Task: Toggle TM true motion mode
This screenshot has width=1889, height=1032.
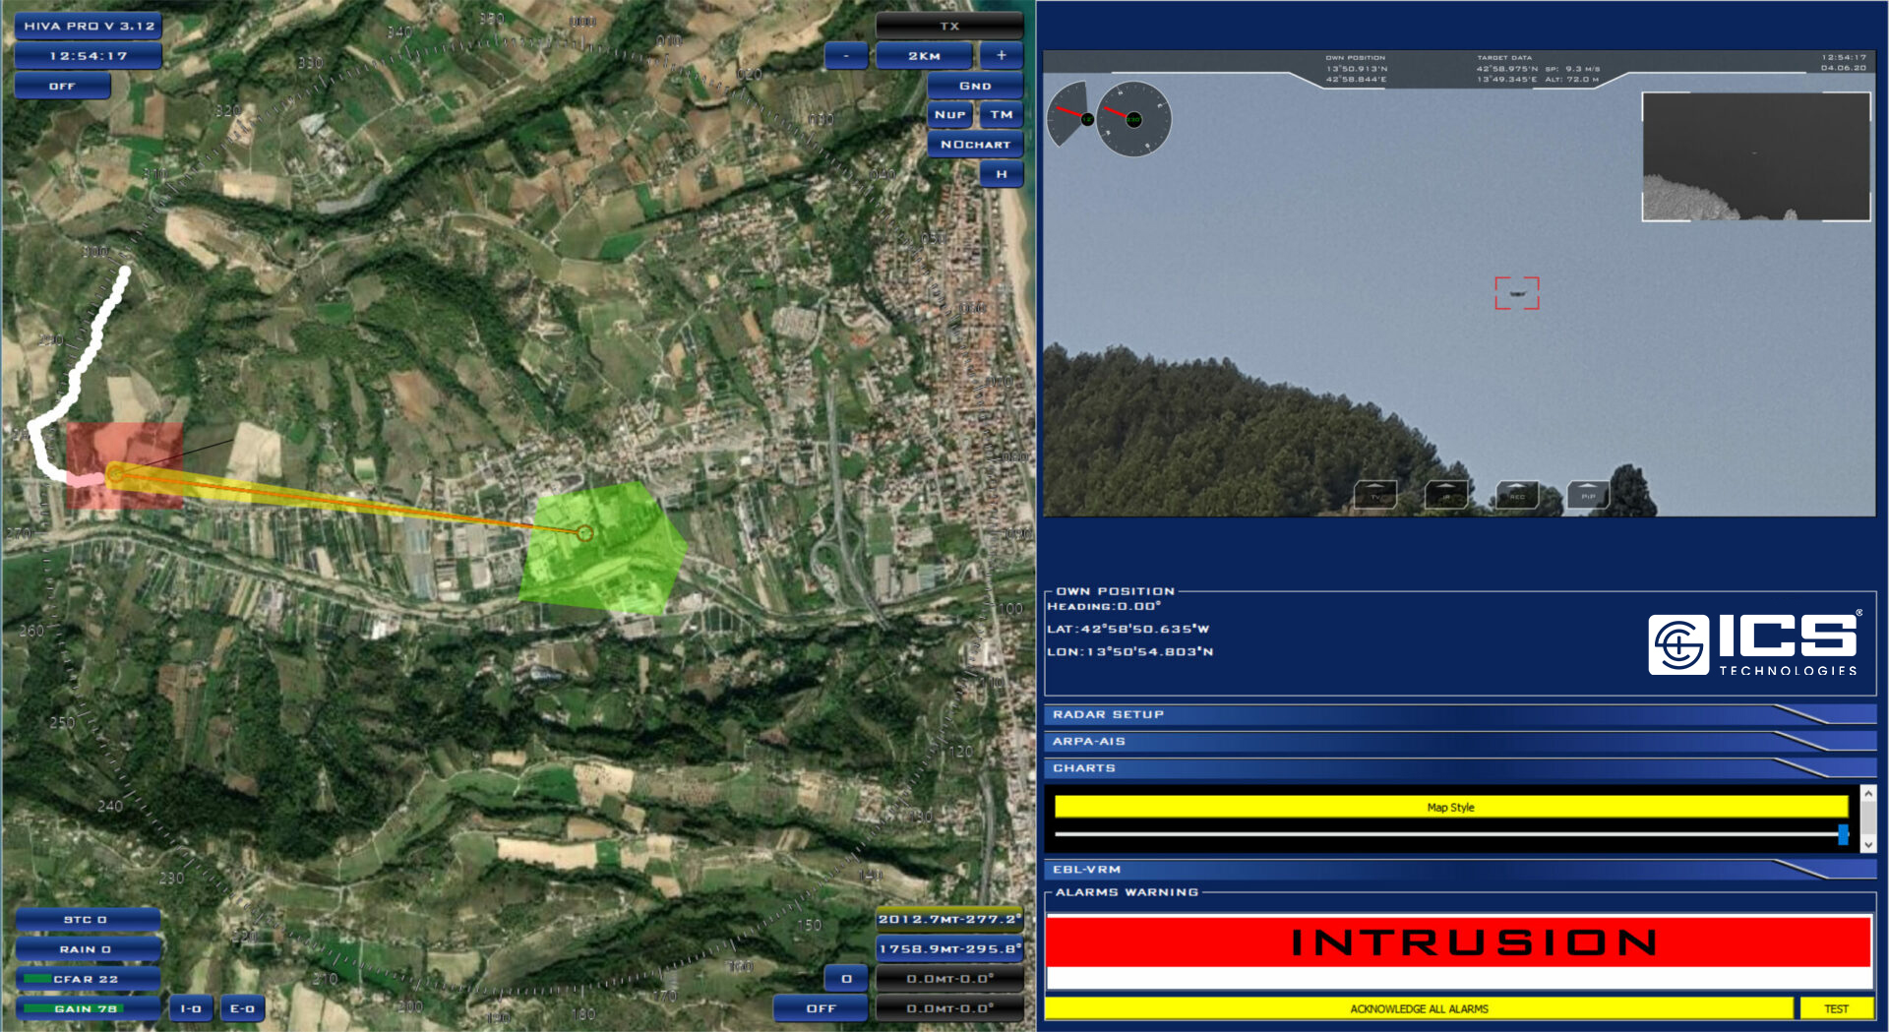Action: [x=1002, y=115]
